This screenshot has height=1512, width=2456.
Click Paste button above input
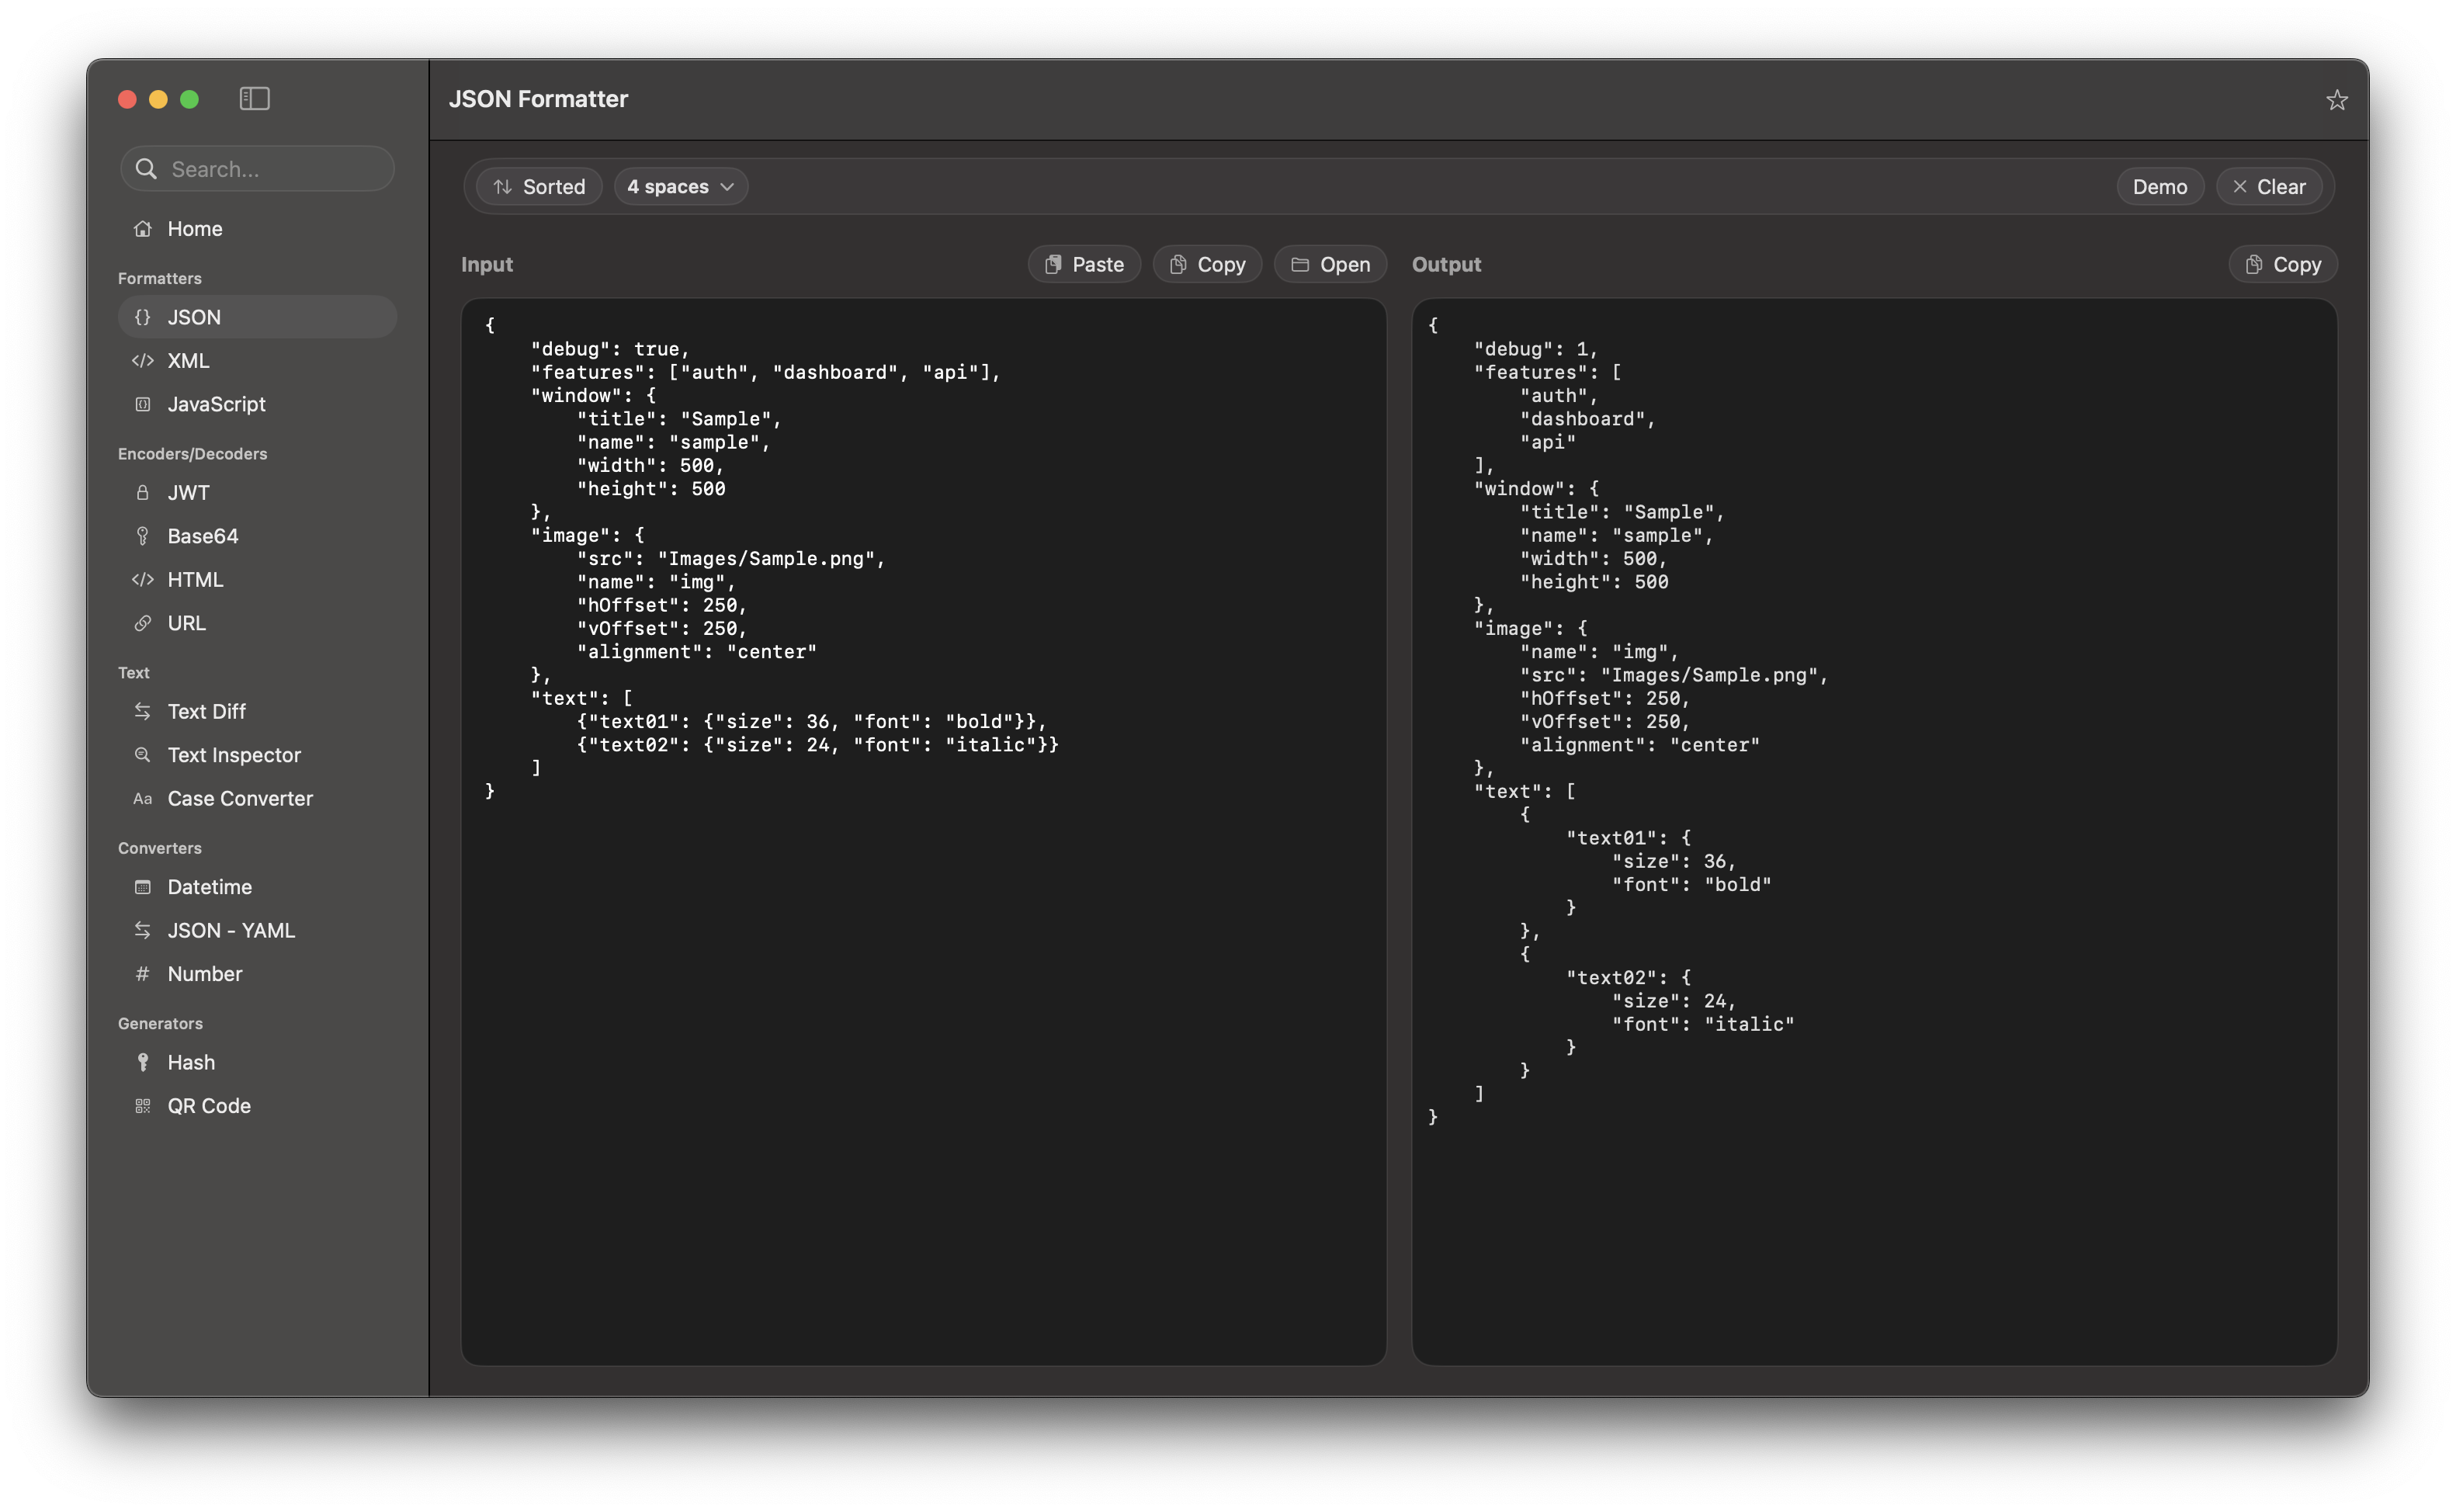1084,264
